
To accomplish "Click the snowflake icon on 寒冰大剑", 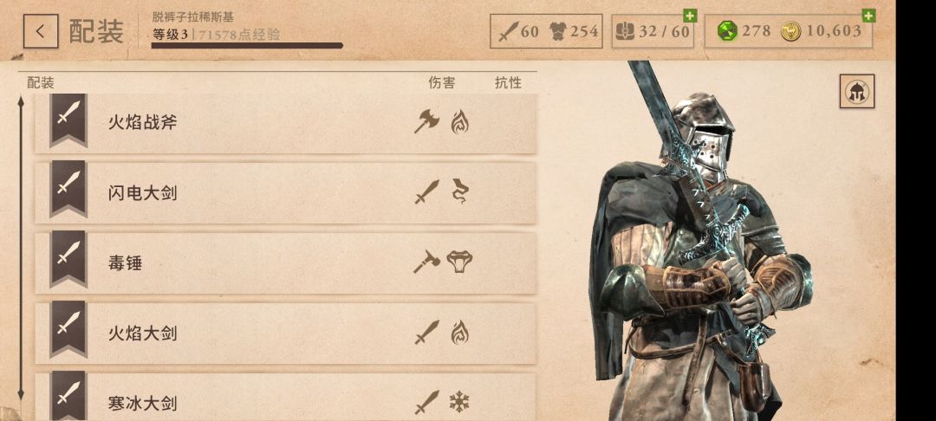I will click(459, 401).
